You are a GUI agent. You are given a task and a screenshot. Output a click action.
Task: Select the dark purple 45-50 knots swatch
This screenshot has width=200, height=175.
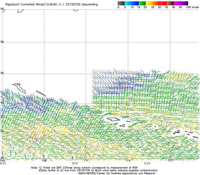coord(184,3)
